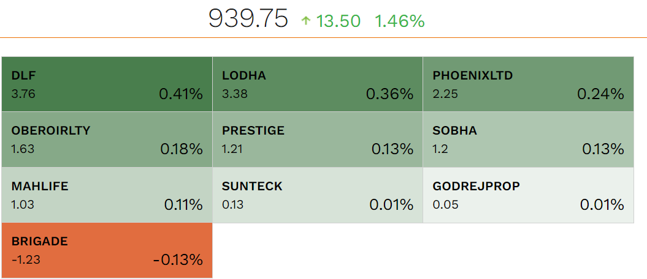This screenshot has width=647, height=279.
Task: Click the green up arrow icon
Action: pyautogui.click(x=306, y=21)
